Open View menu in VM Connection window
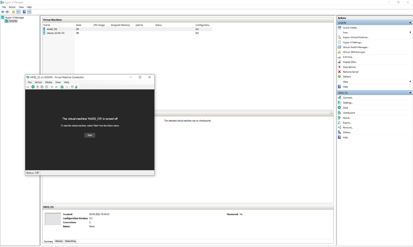 tap(58, 82)
